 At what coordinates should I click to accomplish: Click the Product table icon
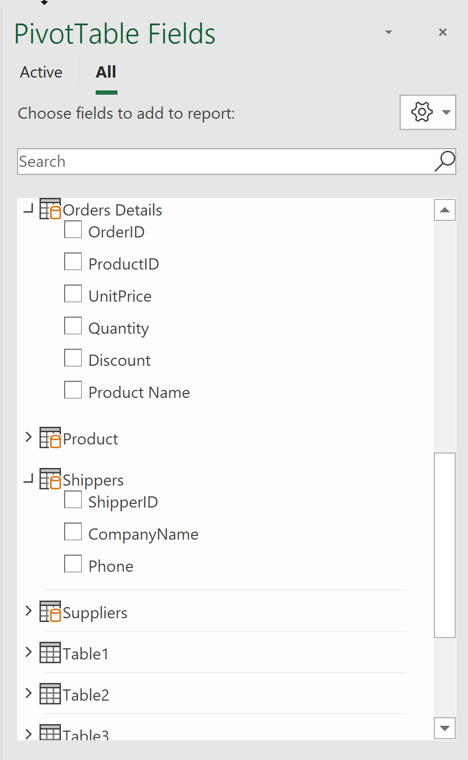(50, 438)
